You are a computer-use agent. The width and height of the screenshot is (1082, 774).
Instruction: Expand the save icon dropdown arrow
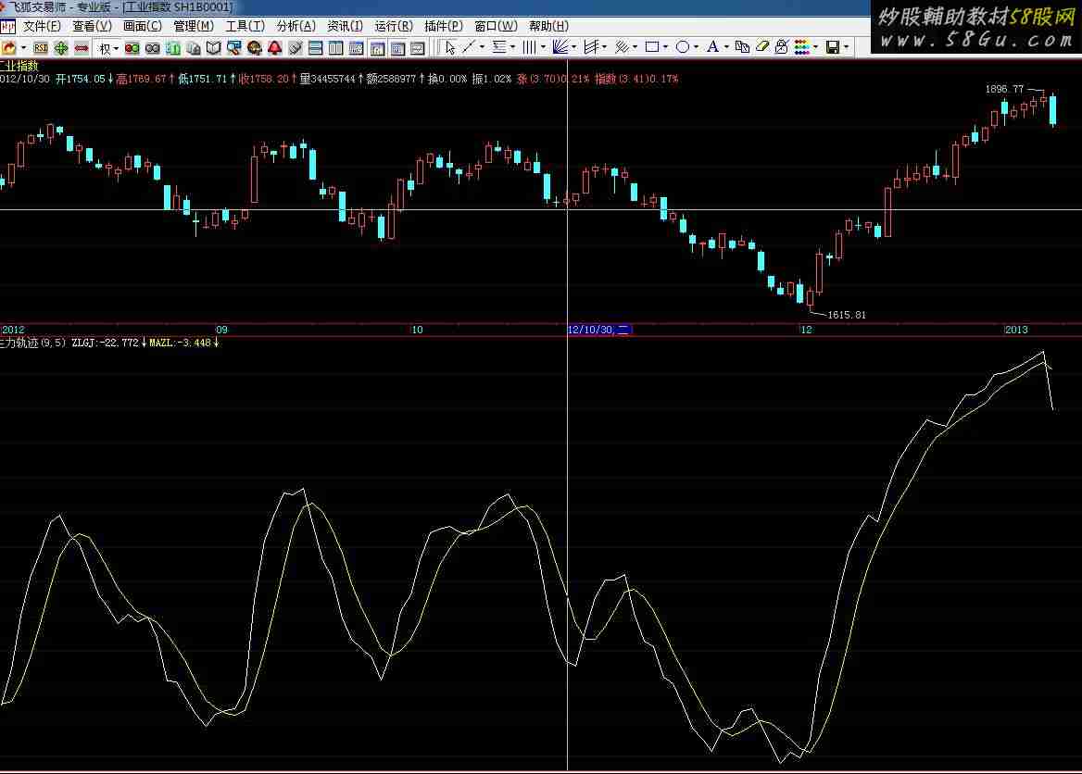click(847, 47)
